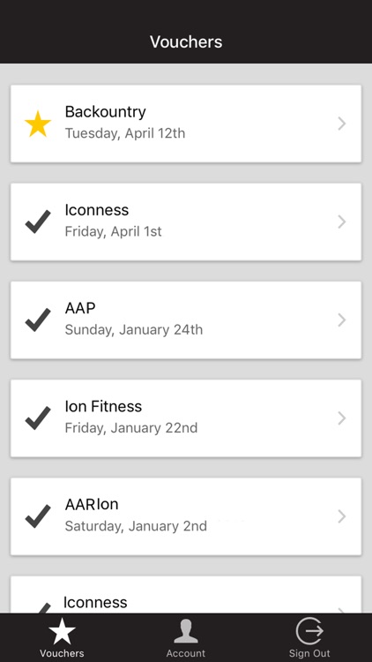Open Ion Fitness via its right chevron
The width and height of the screenshot is (372, 662).
pos(342,418)
